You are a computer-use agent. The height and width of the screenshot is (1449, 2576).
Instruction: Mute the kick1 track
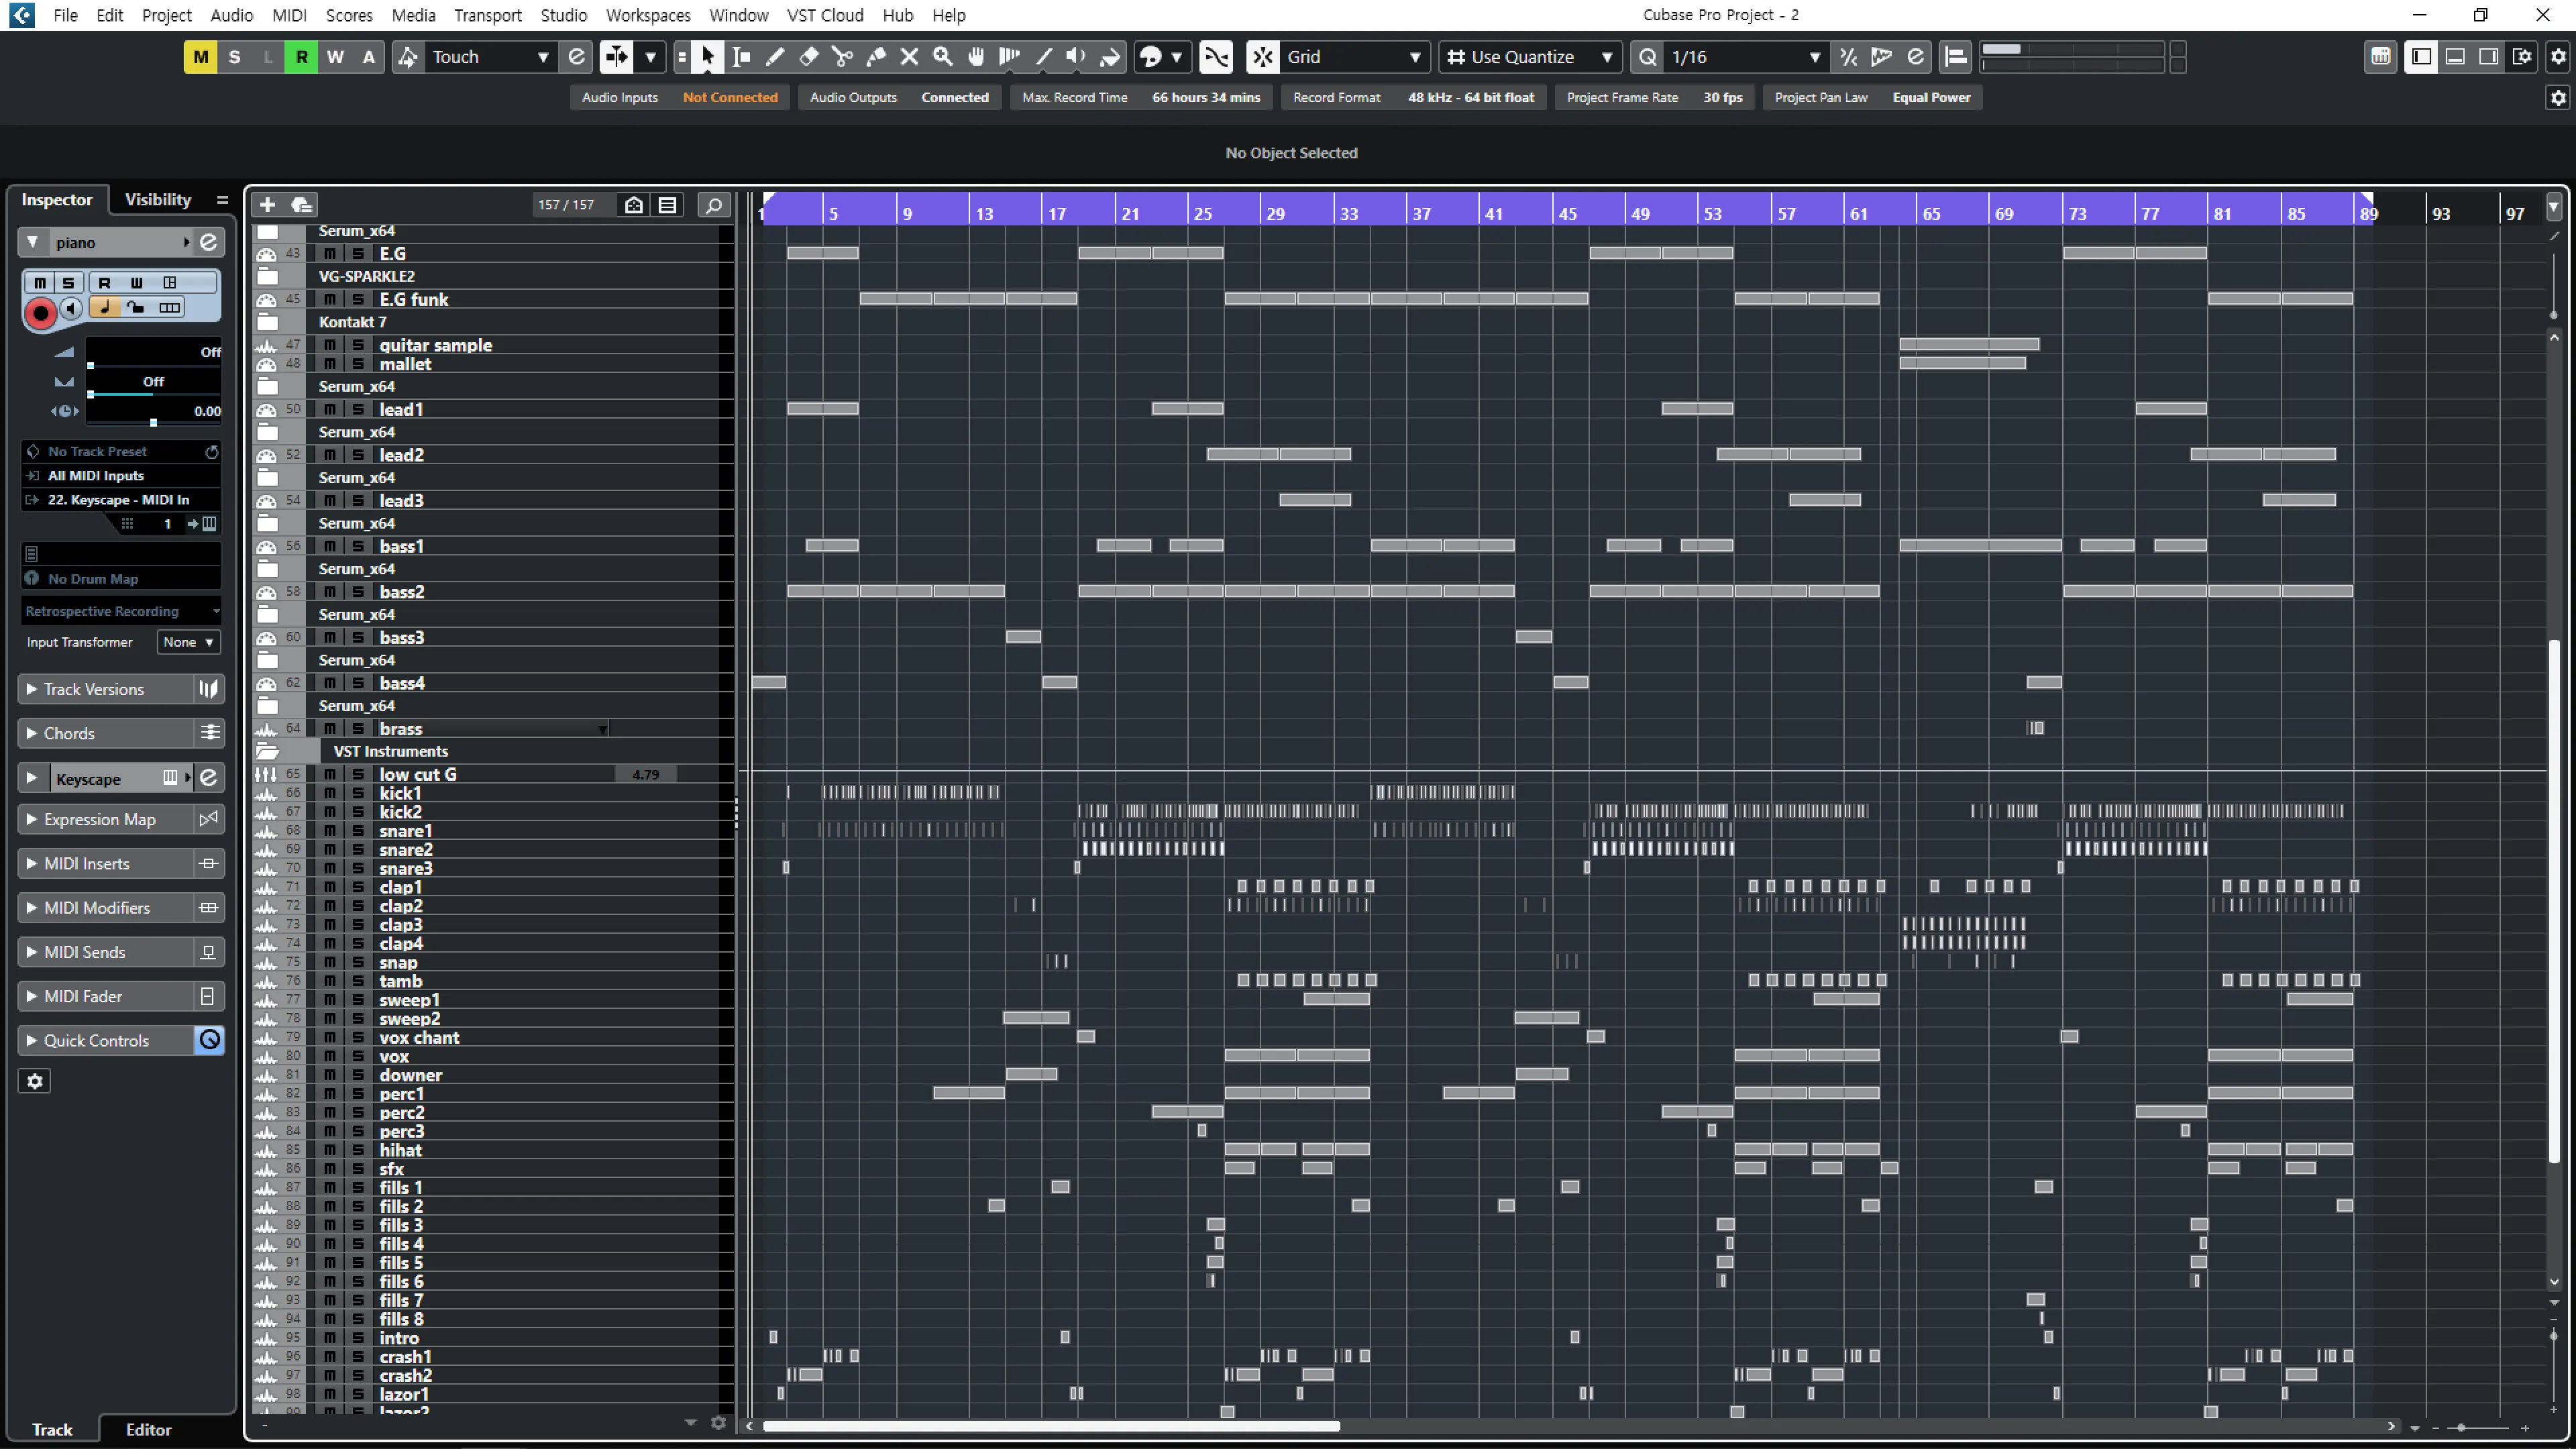pyautogui.click(x=329, y=793)
